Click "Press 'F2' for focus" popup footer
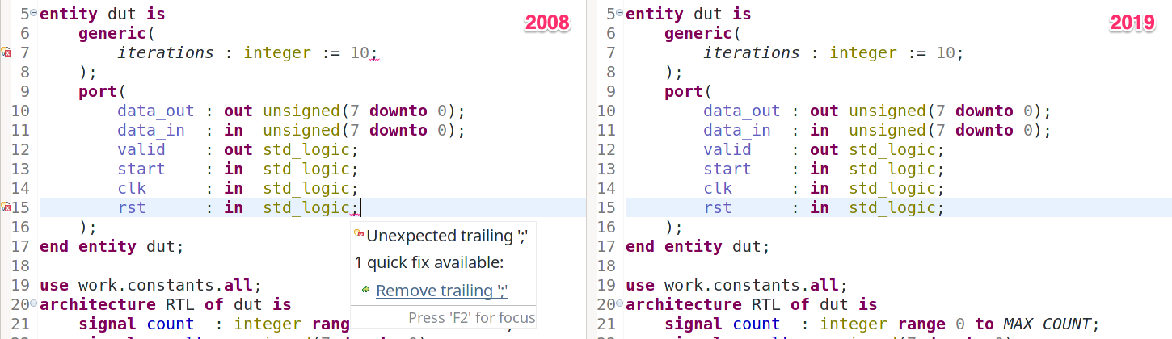Screen dimensions: 1172x339 [x=471, y=317]
